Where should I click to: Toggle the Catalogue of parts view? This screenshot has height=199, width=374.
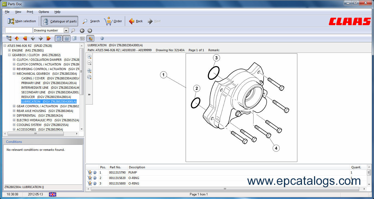pos(59,21)
